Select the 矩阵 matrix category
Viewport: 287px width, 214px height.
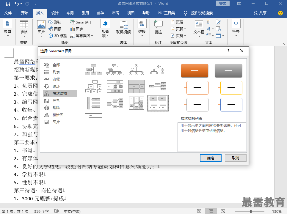(x=60, y=108)
